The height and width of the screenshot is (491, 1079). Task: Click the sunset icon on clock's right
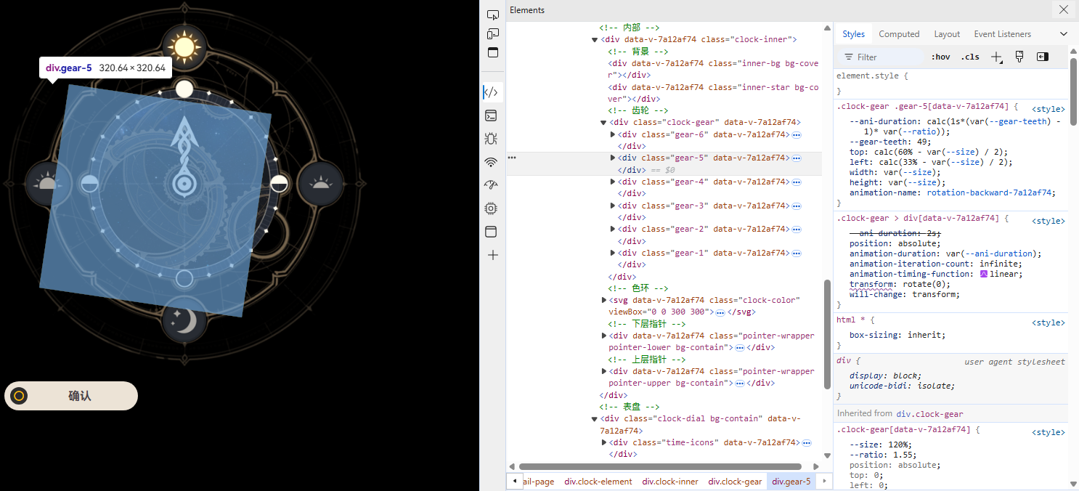[x=319, y=182]
